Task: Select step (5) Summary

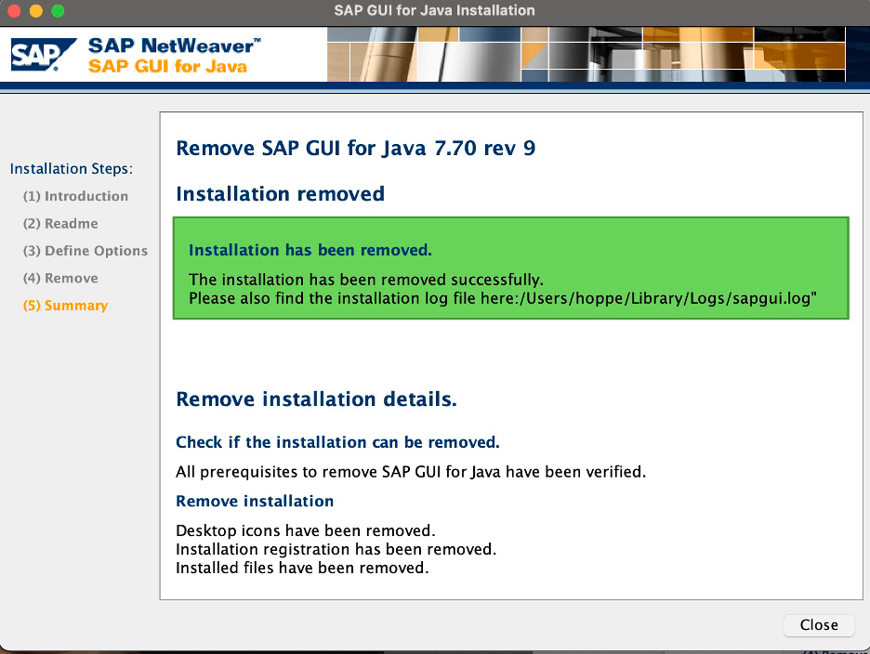Action: pyautogui.click(x=65, y=306)
